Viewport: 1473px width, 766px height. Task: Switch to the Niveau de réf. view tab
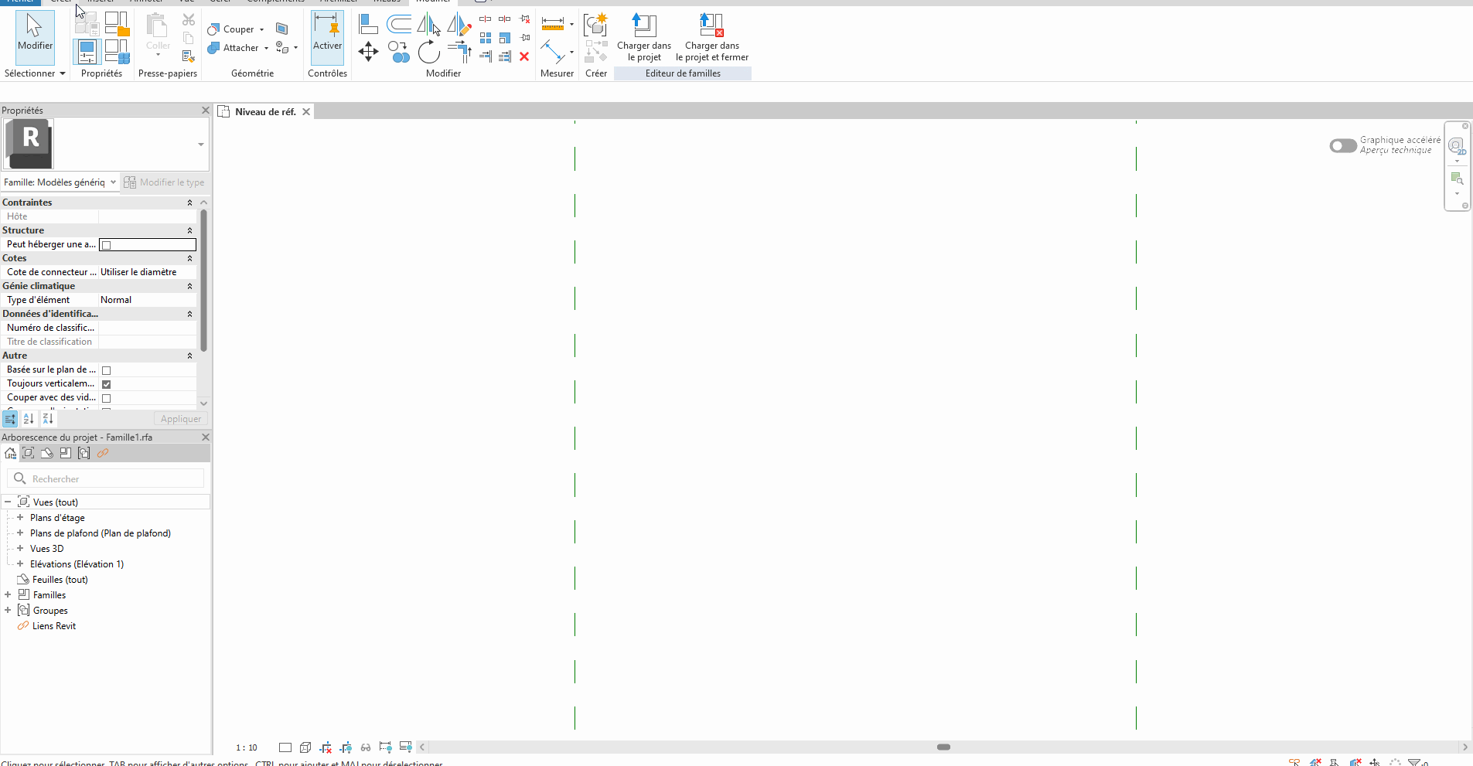[264, 112]
